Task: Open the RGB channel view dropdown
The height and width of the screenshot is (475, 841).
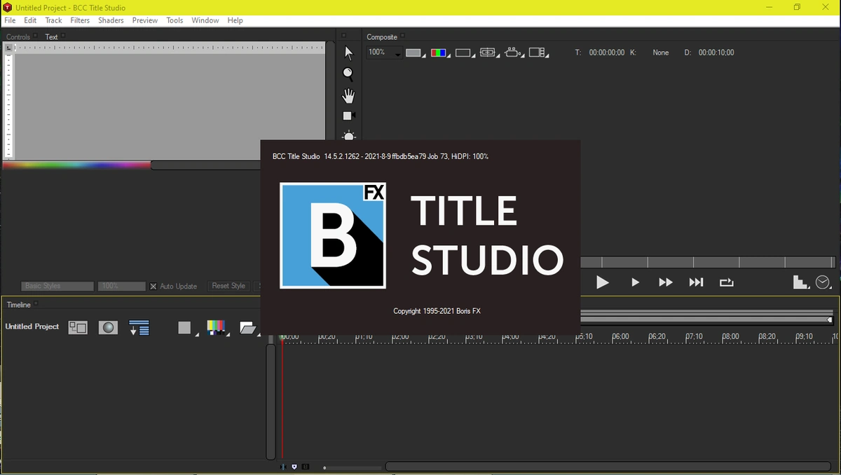Action: coord(440,53)
